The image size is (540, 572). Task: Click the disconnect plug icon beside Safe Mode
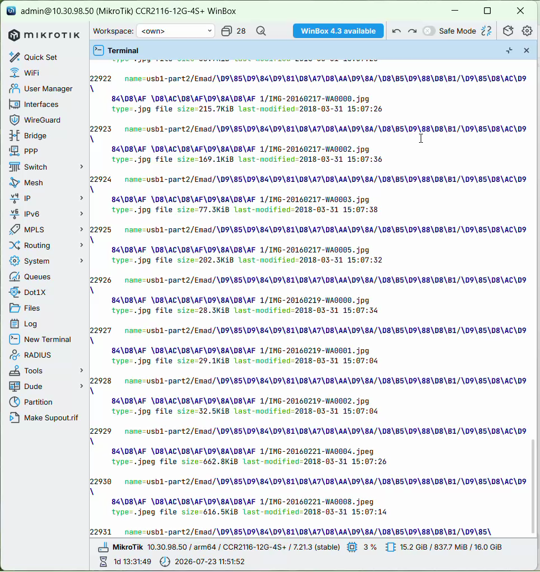tap(486, 31)
